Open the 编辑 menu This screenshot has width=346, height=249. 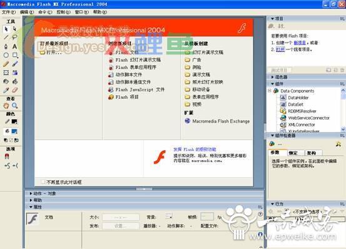pos(27,12)
